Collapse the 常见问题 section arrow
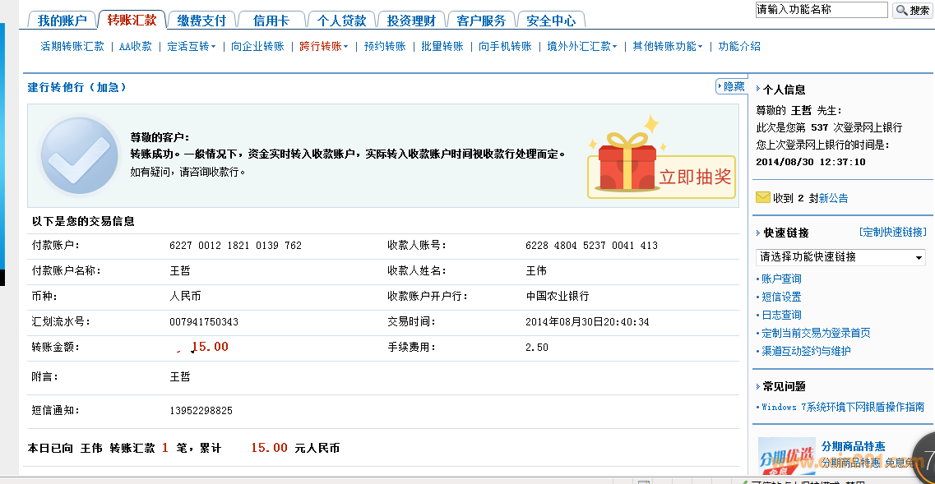This screenshot has width=935, height=484. pos(758,386)
